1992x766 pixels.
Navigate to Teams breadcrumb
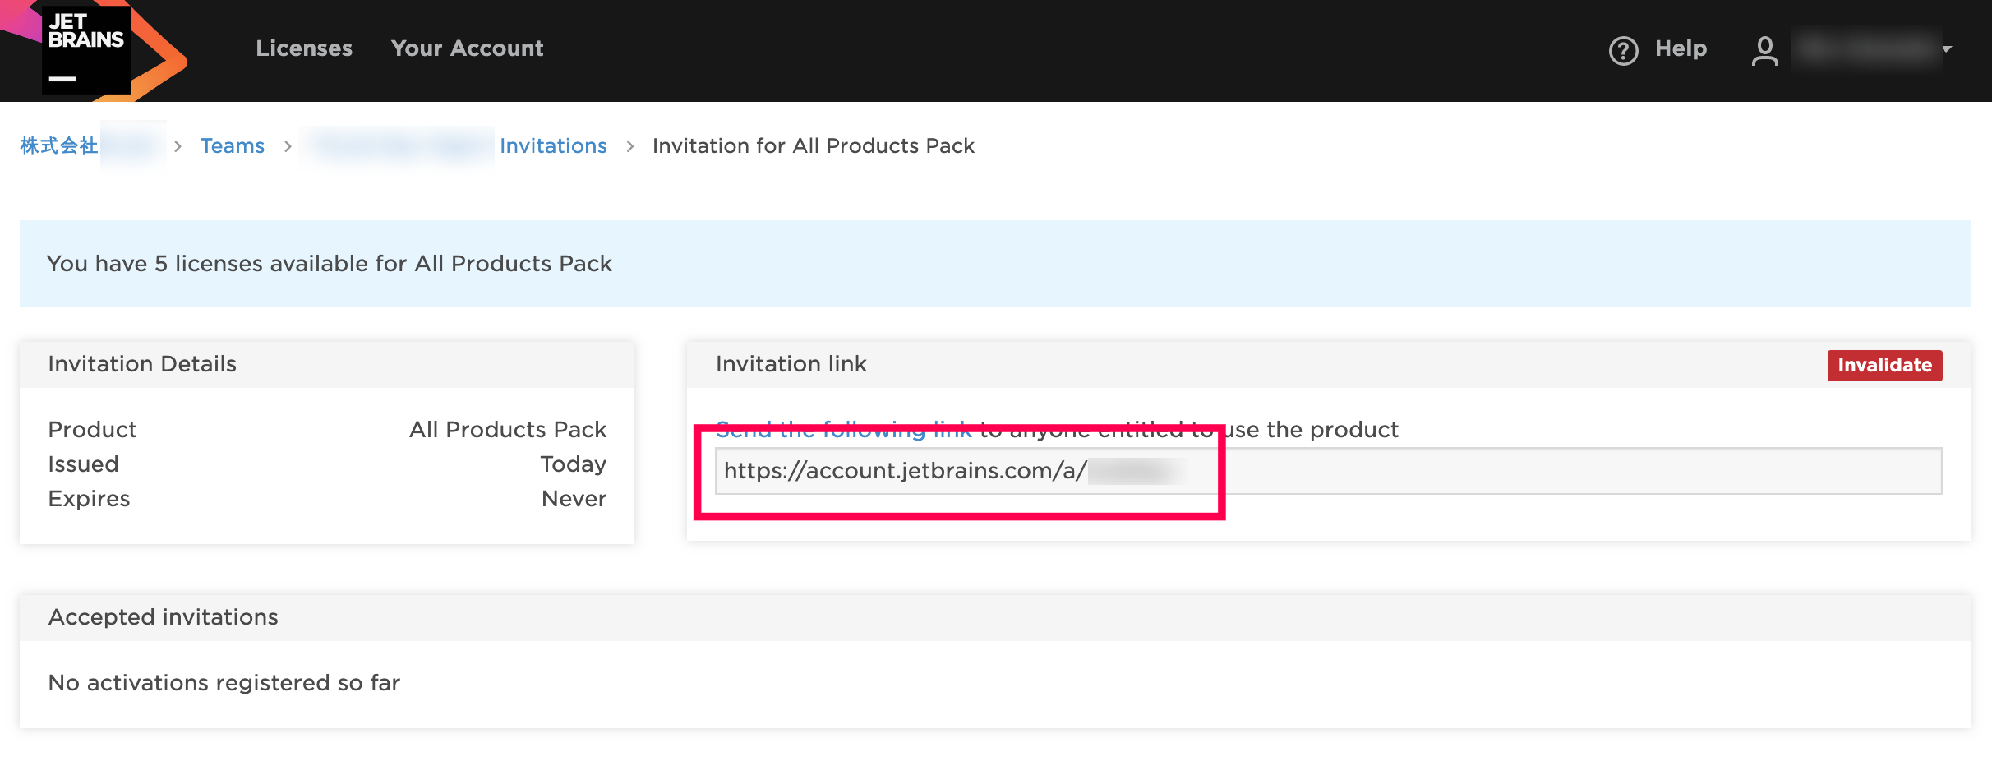[233, 145]
